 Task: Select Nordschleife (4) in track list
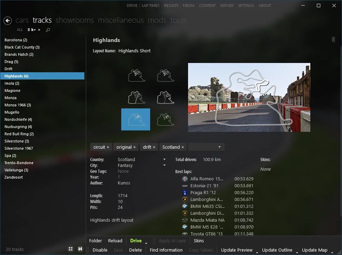coord(42,119)
